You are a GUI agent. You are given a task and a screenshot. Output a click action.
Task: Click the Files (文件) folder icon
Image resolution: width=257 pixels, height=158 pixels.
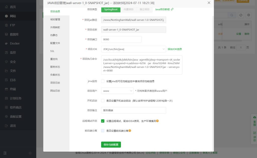[x=6, y=71]
